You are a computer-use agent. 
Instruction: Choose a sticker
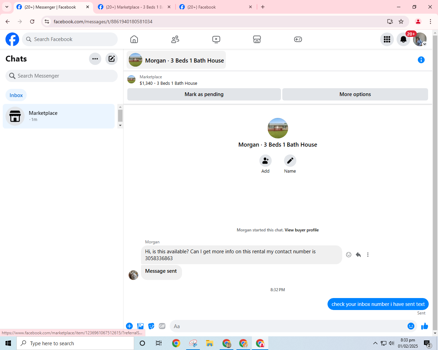151,326
